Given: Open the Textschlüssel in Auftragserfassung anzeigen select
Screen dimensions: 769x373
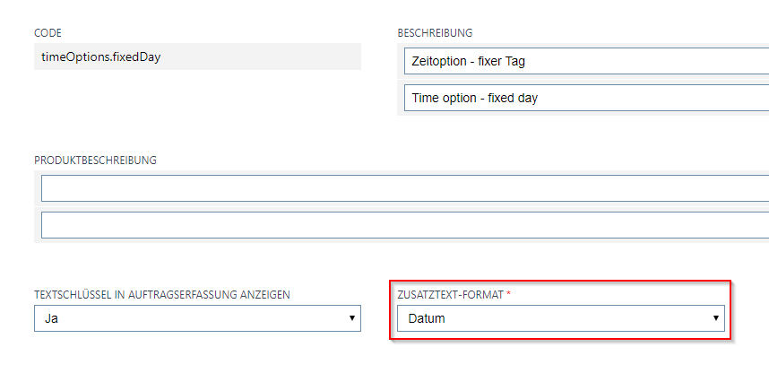Looking at the screenshot, I should 197,317.
